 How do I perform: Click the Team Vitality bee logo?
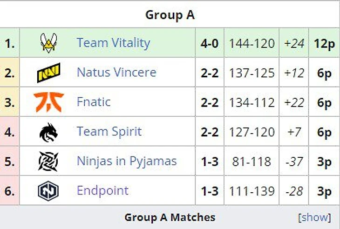48,43
